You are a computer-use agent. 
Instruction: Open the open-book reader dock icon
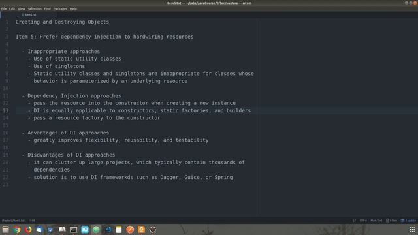(x=62, y=229)
